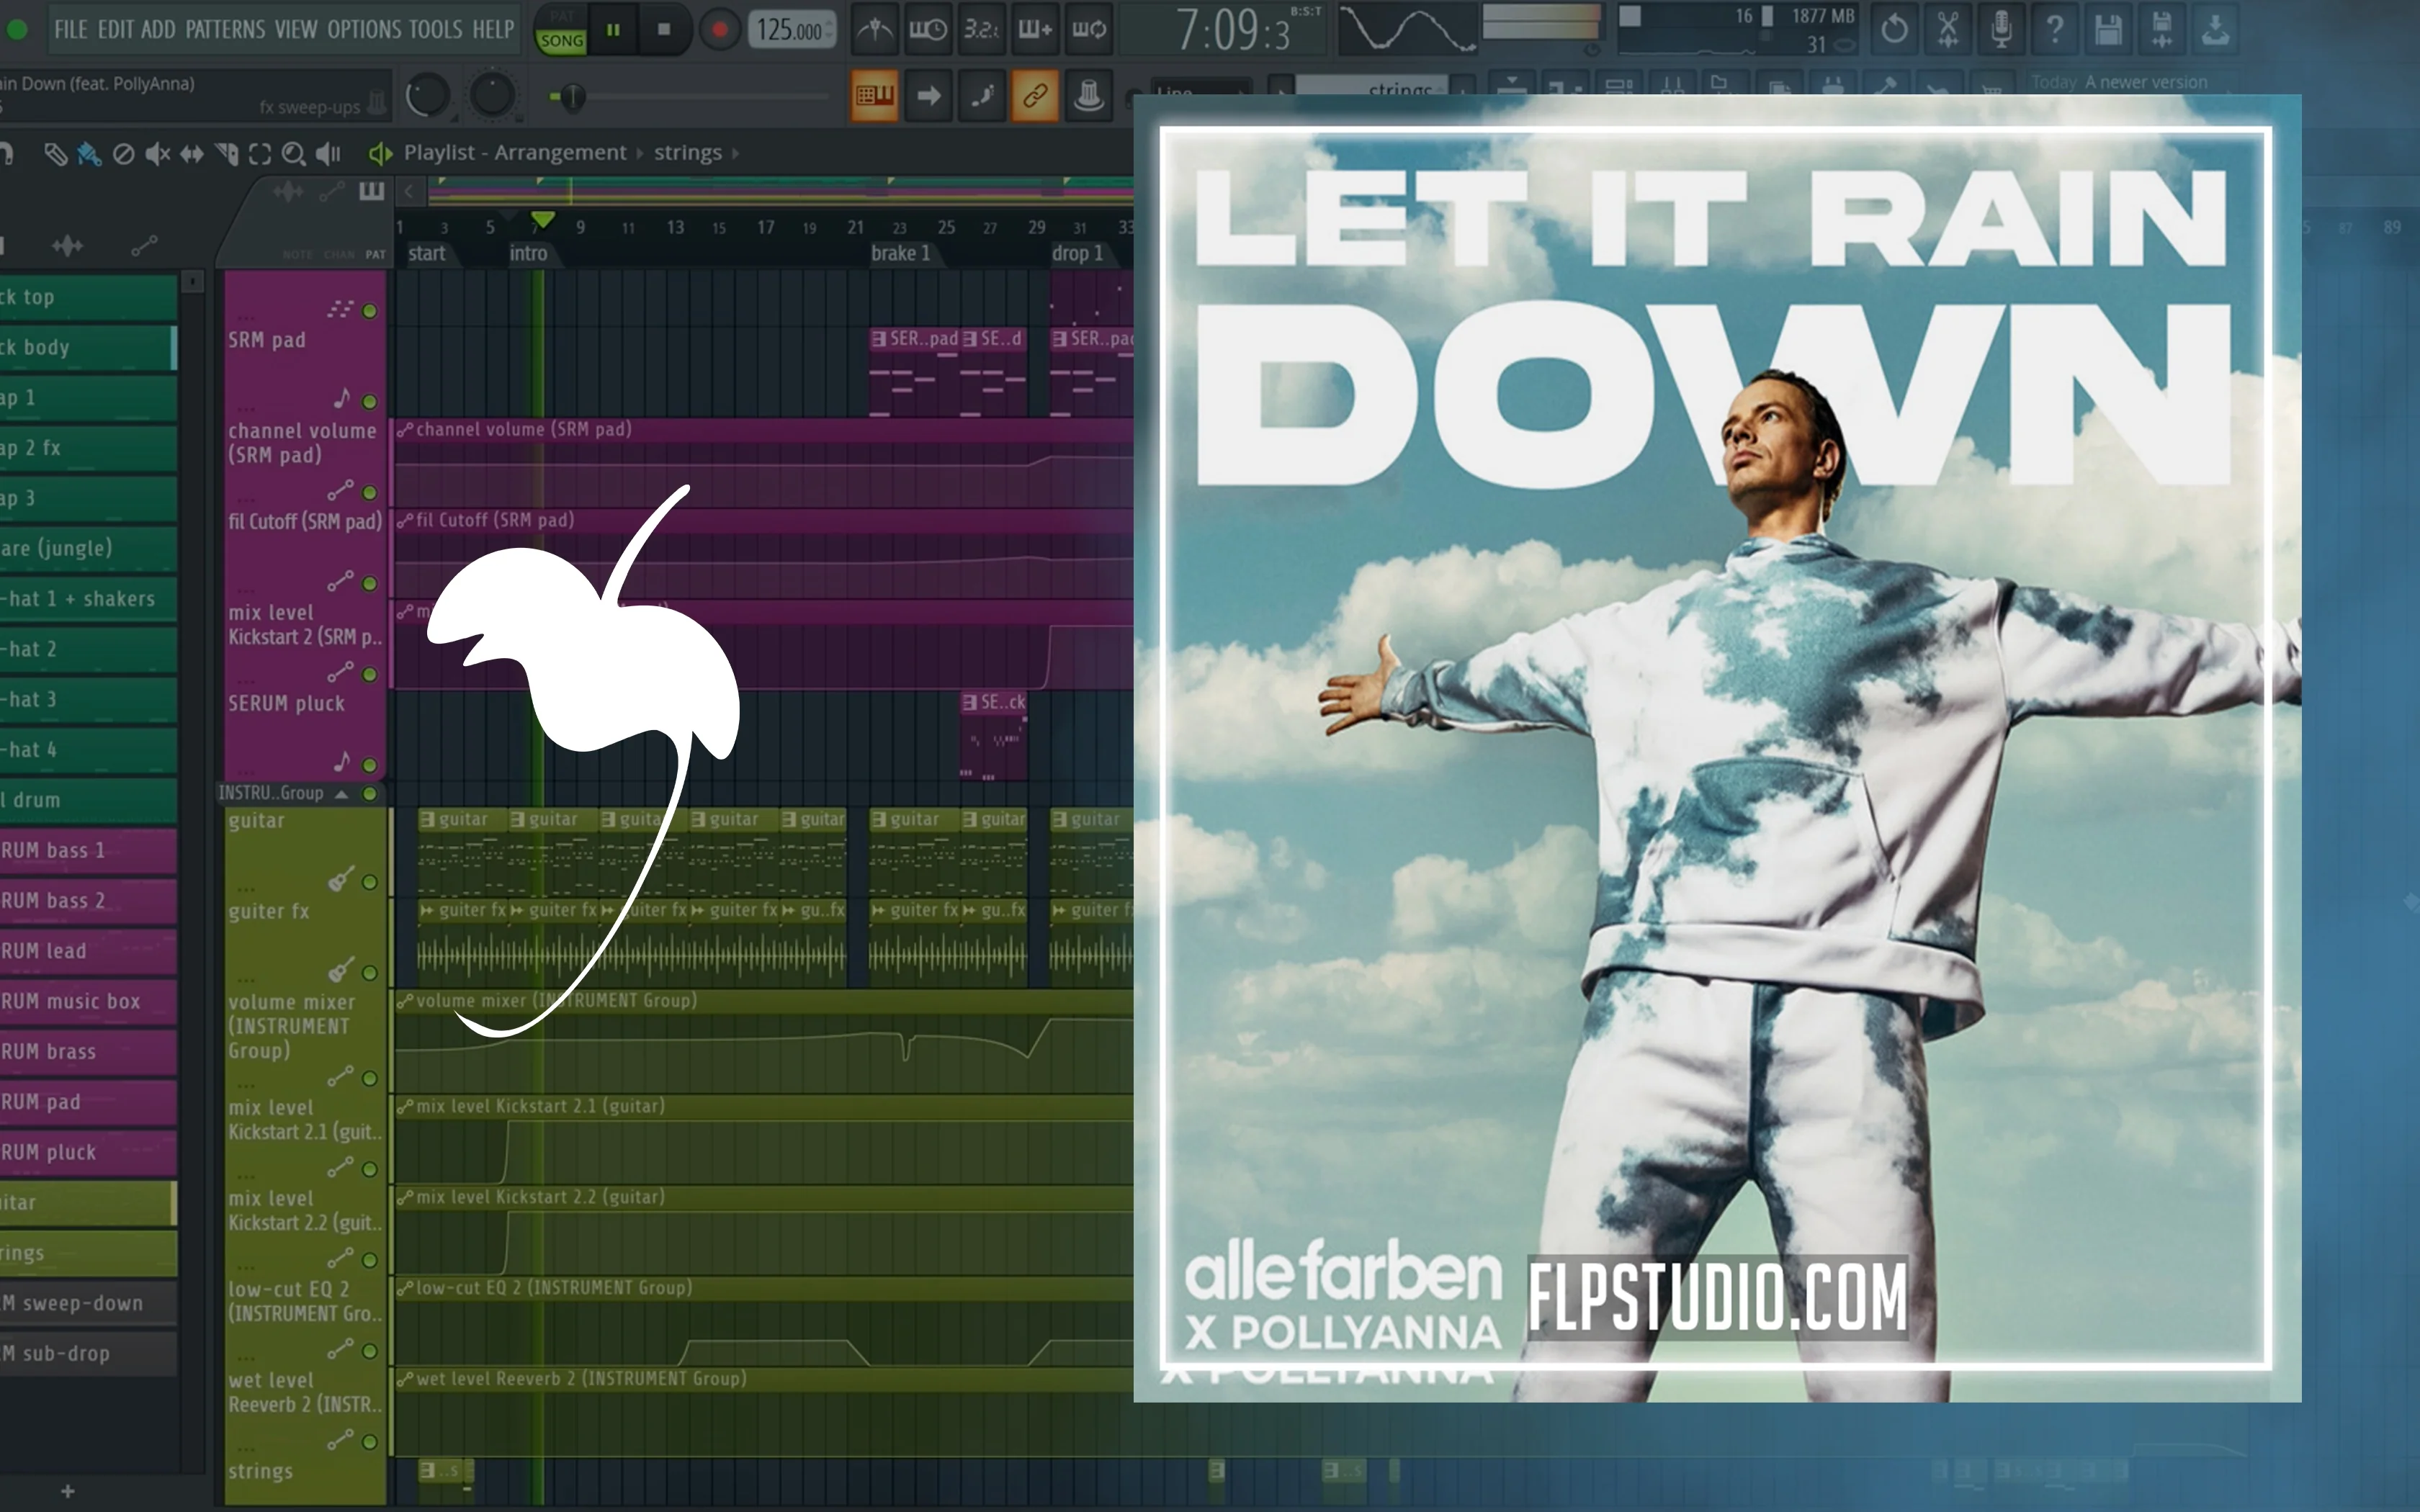
Task: Enable overdub recording icon
Action: tap(1035, 30)
